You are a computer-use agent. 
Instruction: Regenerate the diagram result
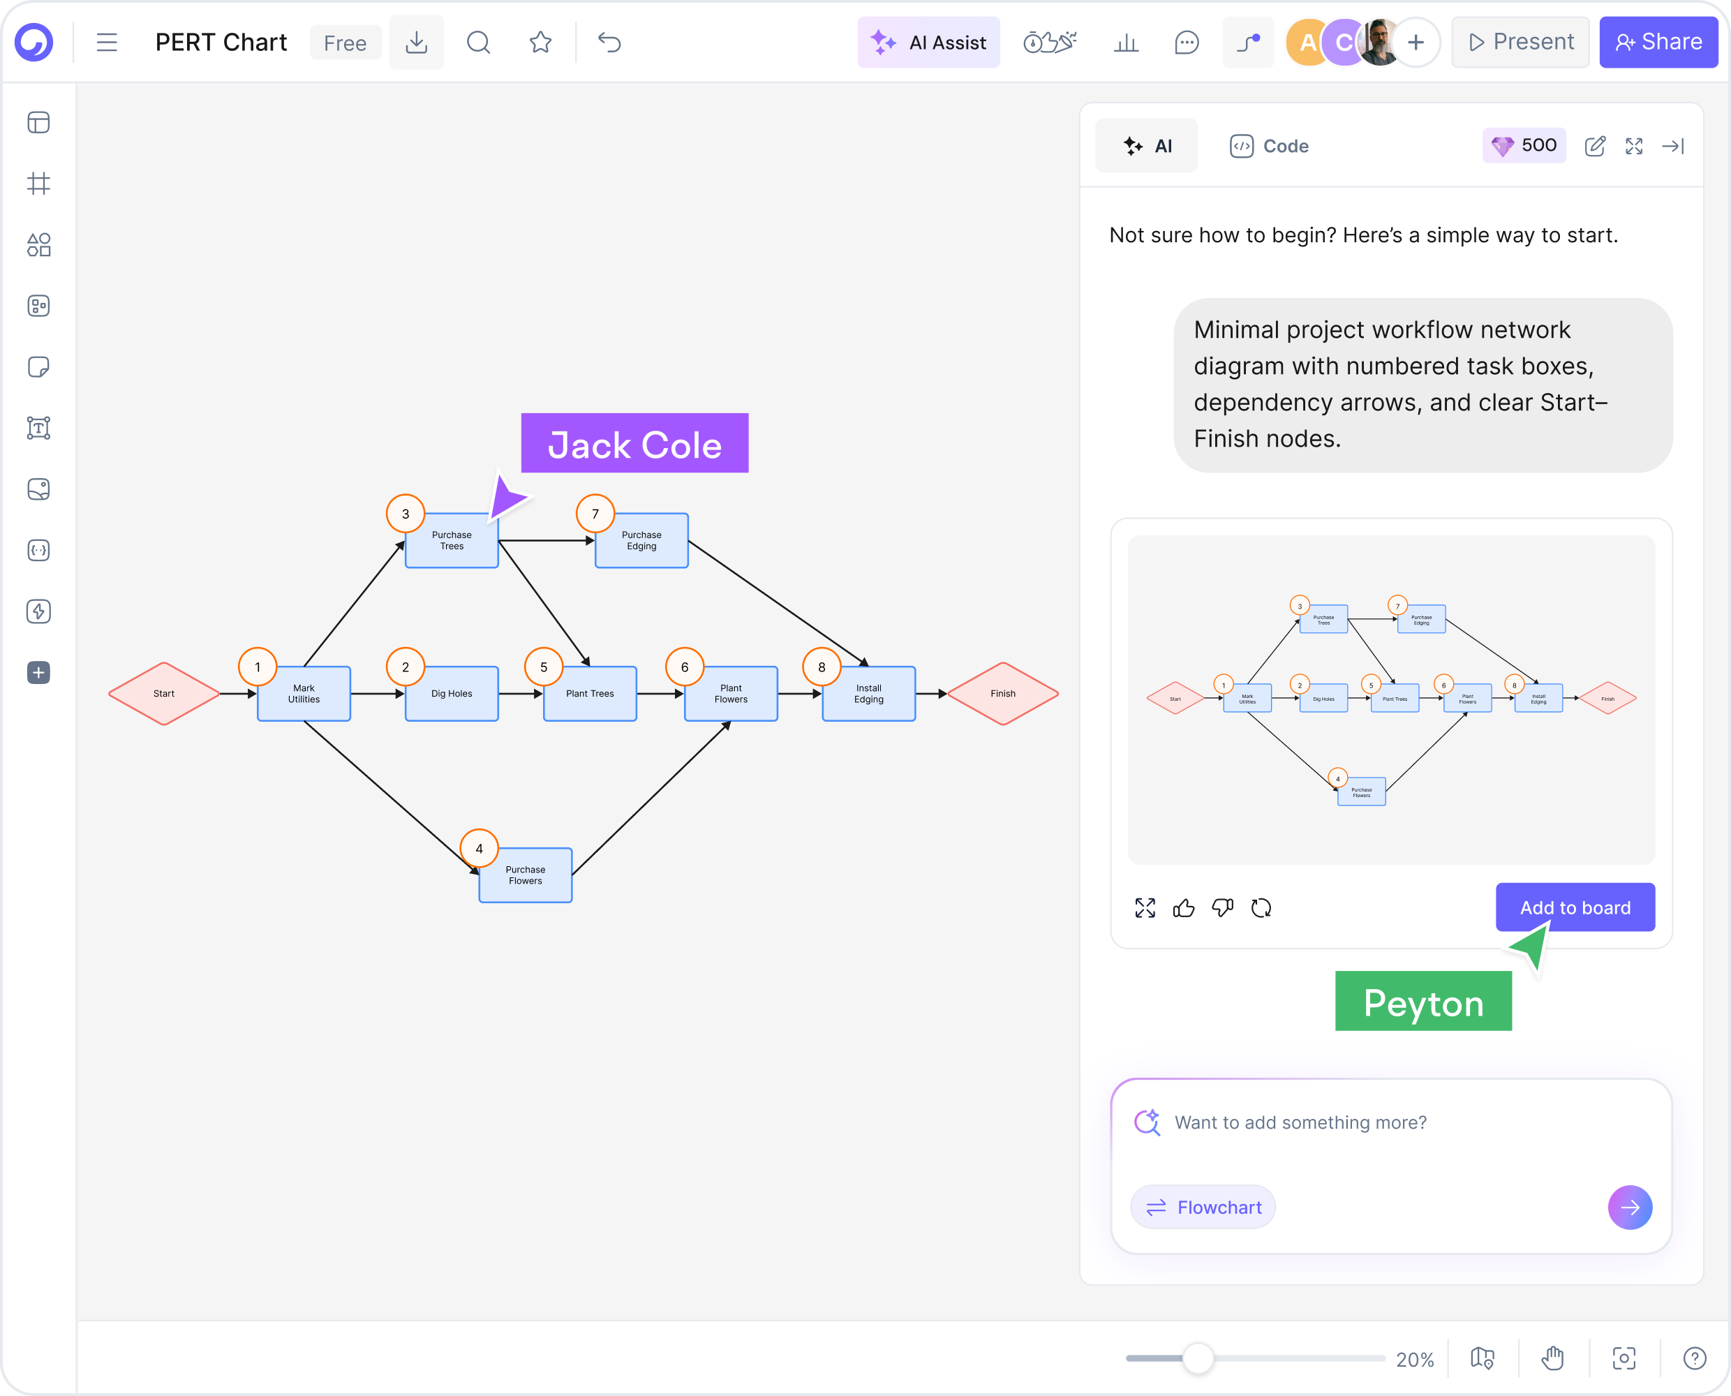click(1261, 908)
